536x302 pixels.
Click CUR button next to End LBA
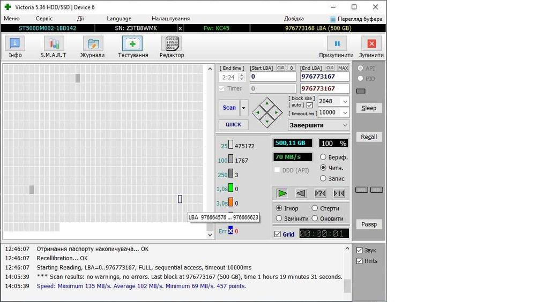point(330,67)
